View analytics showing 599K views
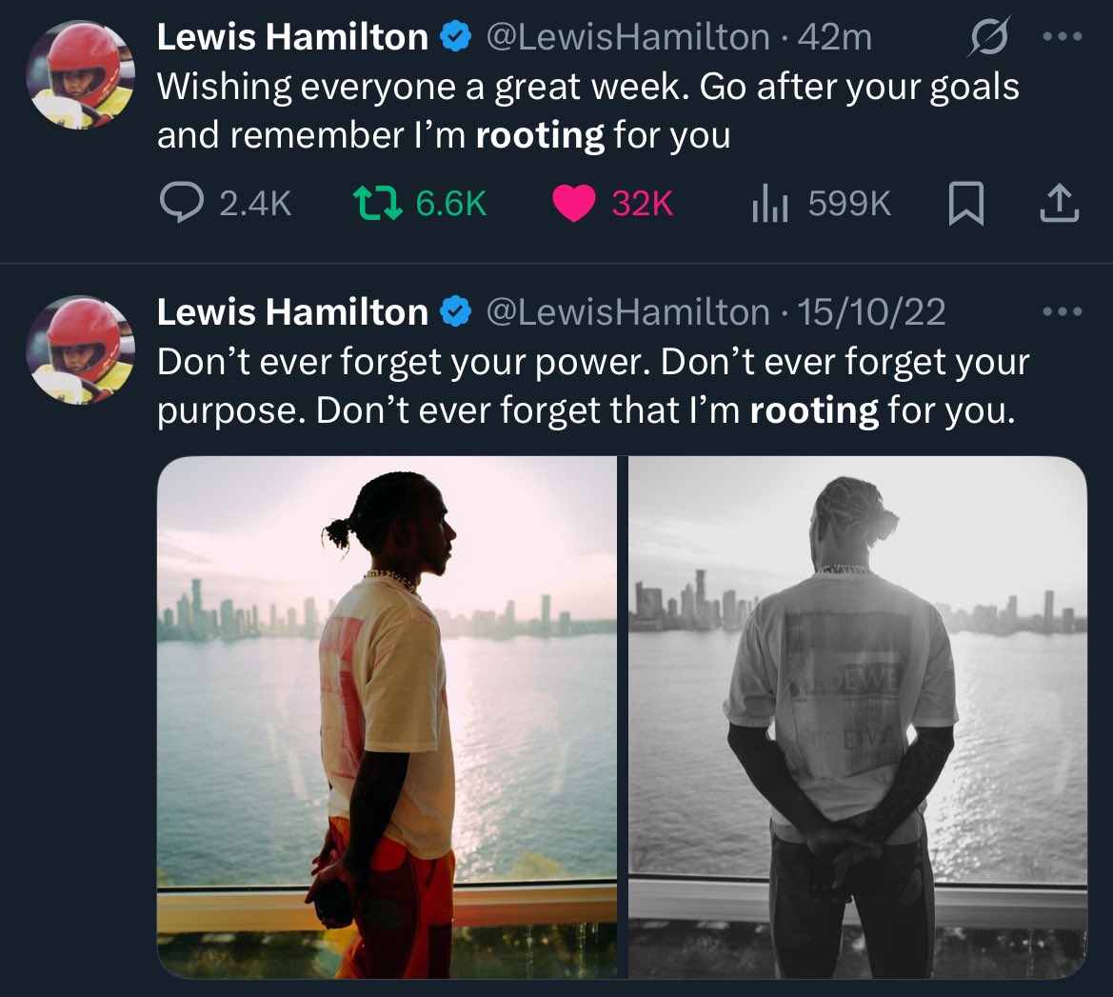1113x997 pixels. click(822, 203)
